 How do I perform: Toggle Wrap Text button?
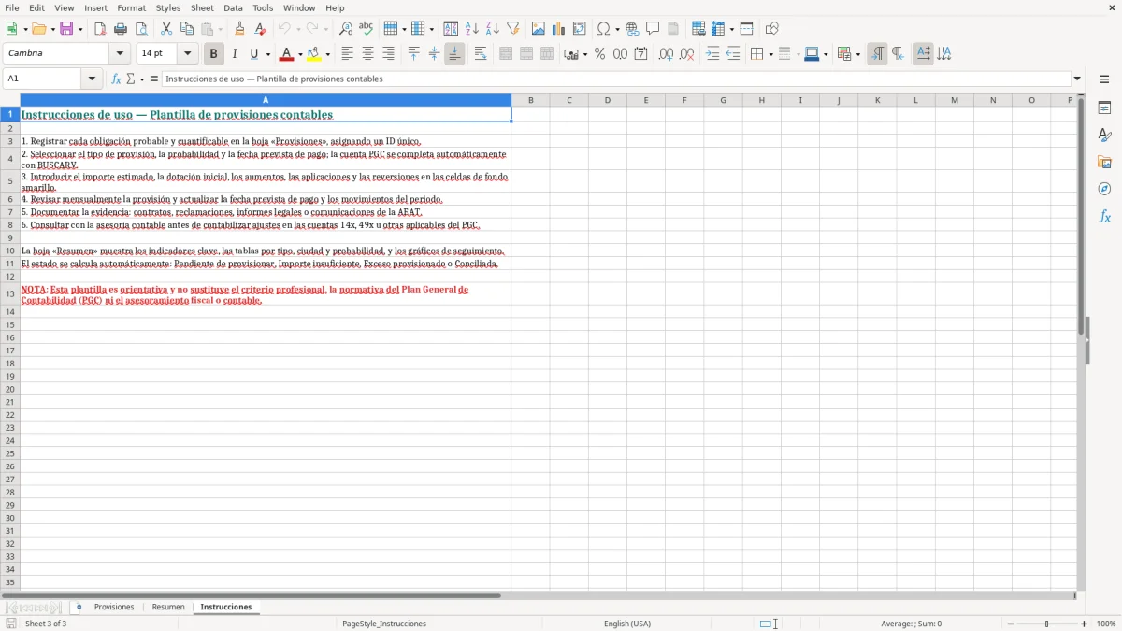tap(481, 54)
